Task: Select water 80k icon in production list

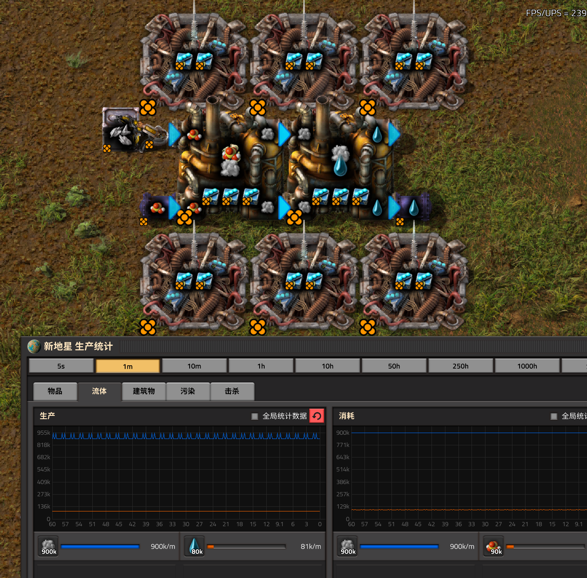Action: pyautogui.click(x=195, y=546)
